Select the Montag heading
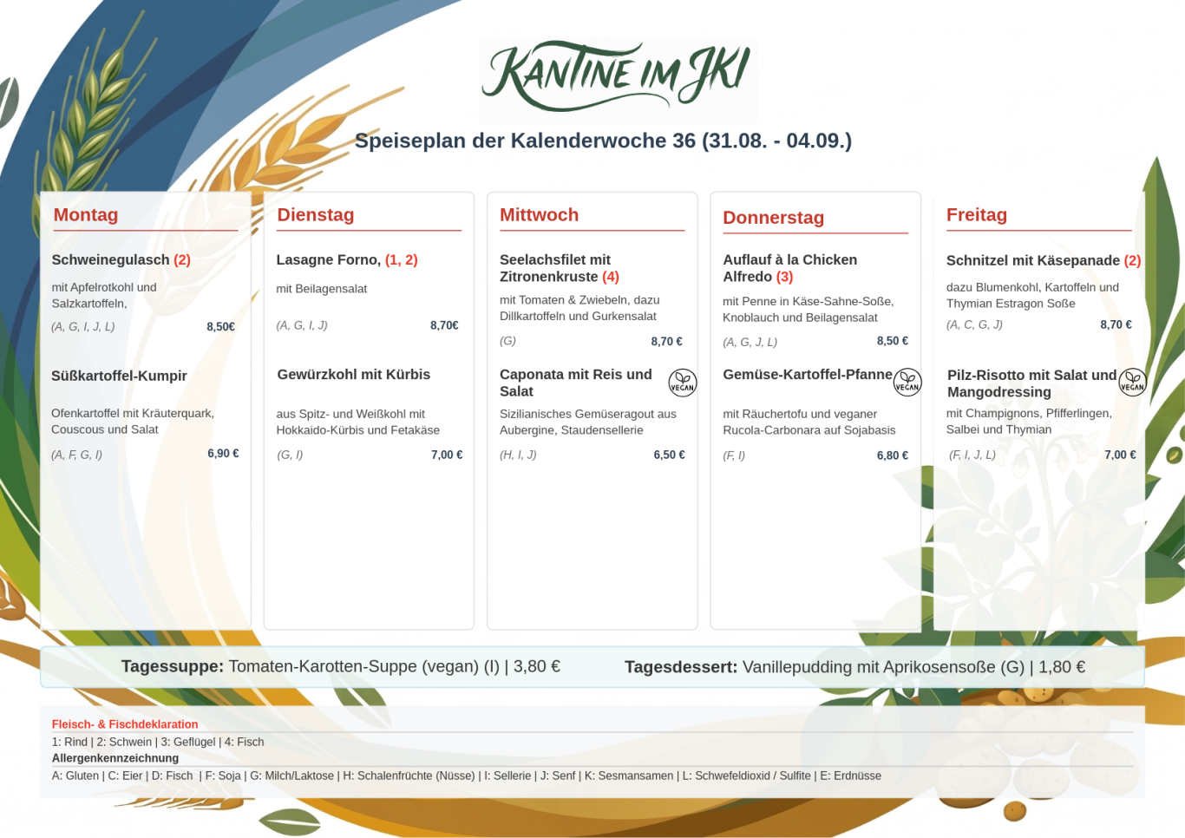This screenshot has height=838, width=1185. (86, 215)
